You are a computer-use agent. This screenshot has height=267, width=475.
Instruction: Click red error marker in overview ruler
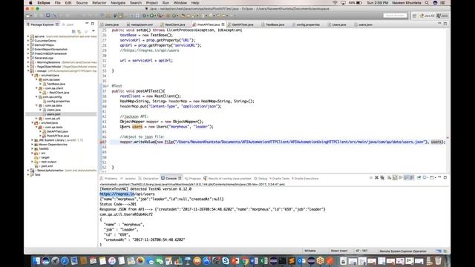point(448,138)
